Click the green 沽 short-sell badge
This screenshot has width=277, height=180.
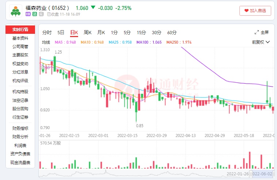click(35, 14)
